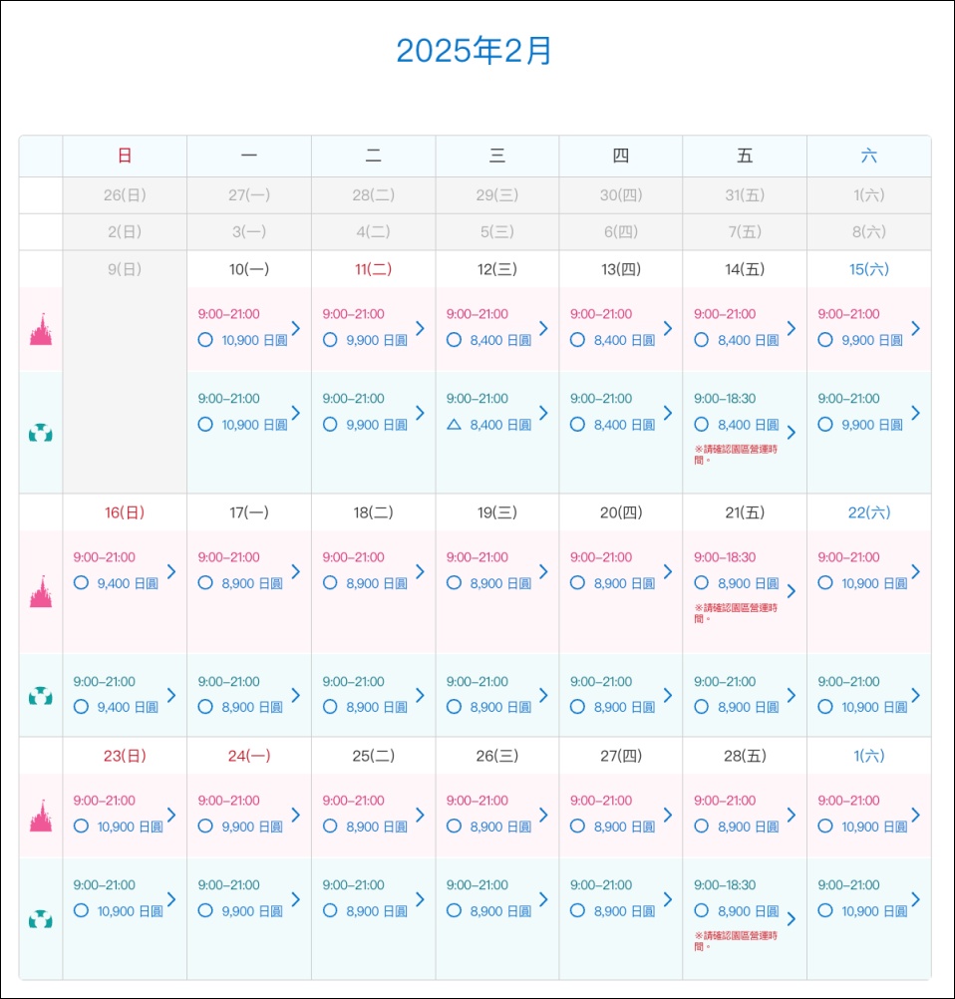Image resolution: width=955 pixels, height=999 pixels.
Task: Click the Disneyland castle icon in week of 10th
Action: [x=41, y=329]
